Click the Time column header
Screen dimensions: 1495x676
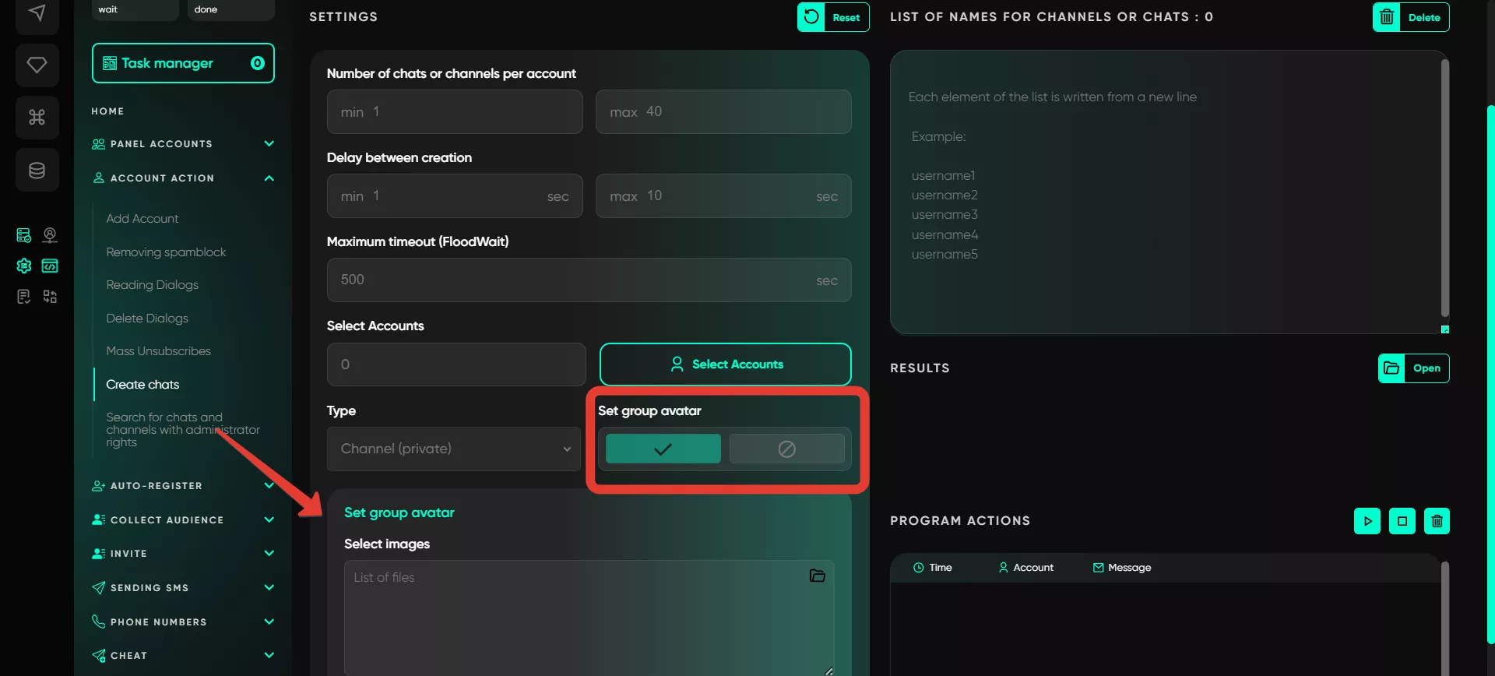pos(932,568)
